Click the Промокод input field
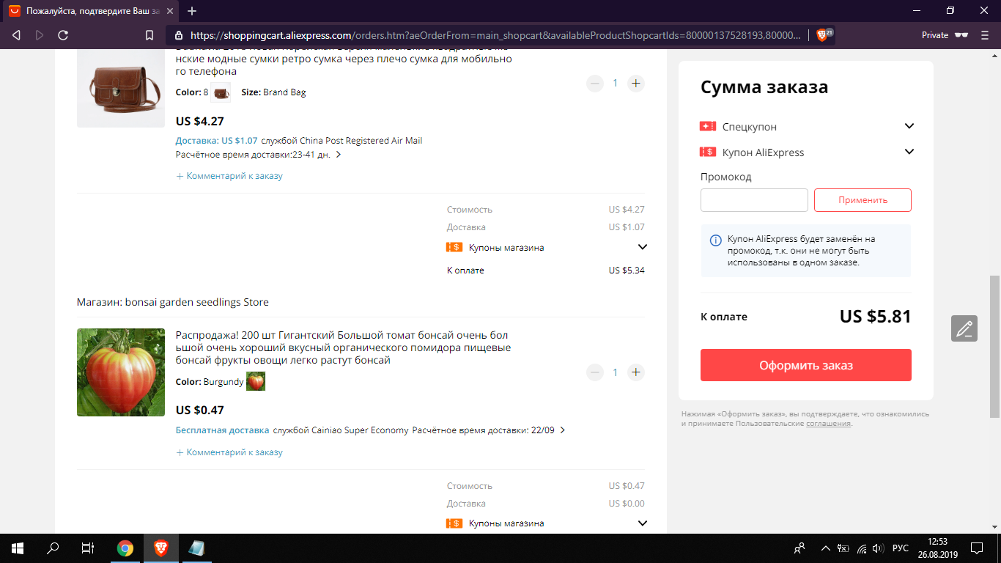The width and height of the screenshot is (1001, 563). click(x=754, y=200)
